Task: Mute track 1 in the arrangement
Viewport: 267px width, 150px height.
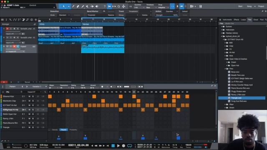Action: coord(8,29)
